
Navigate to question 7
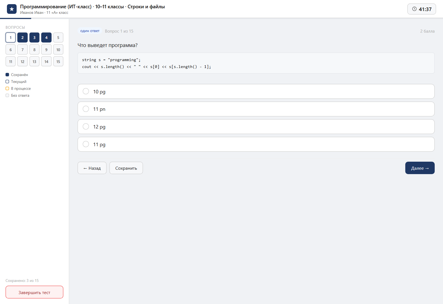22,50
